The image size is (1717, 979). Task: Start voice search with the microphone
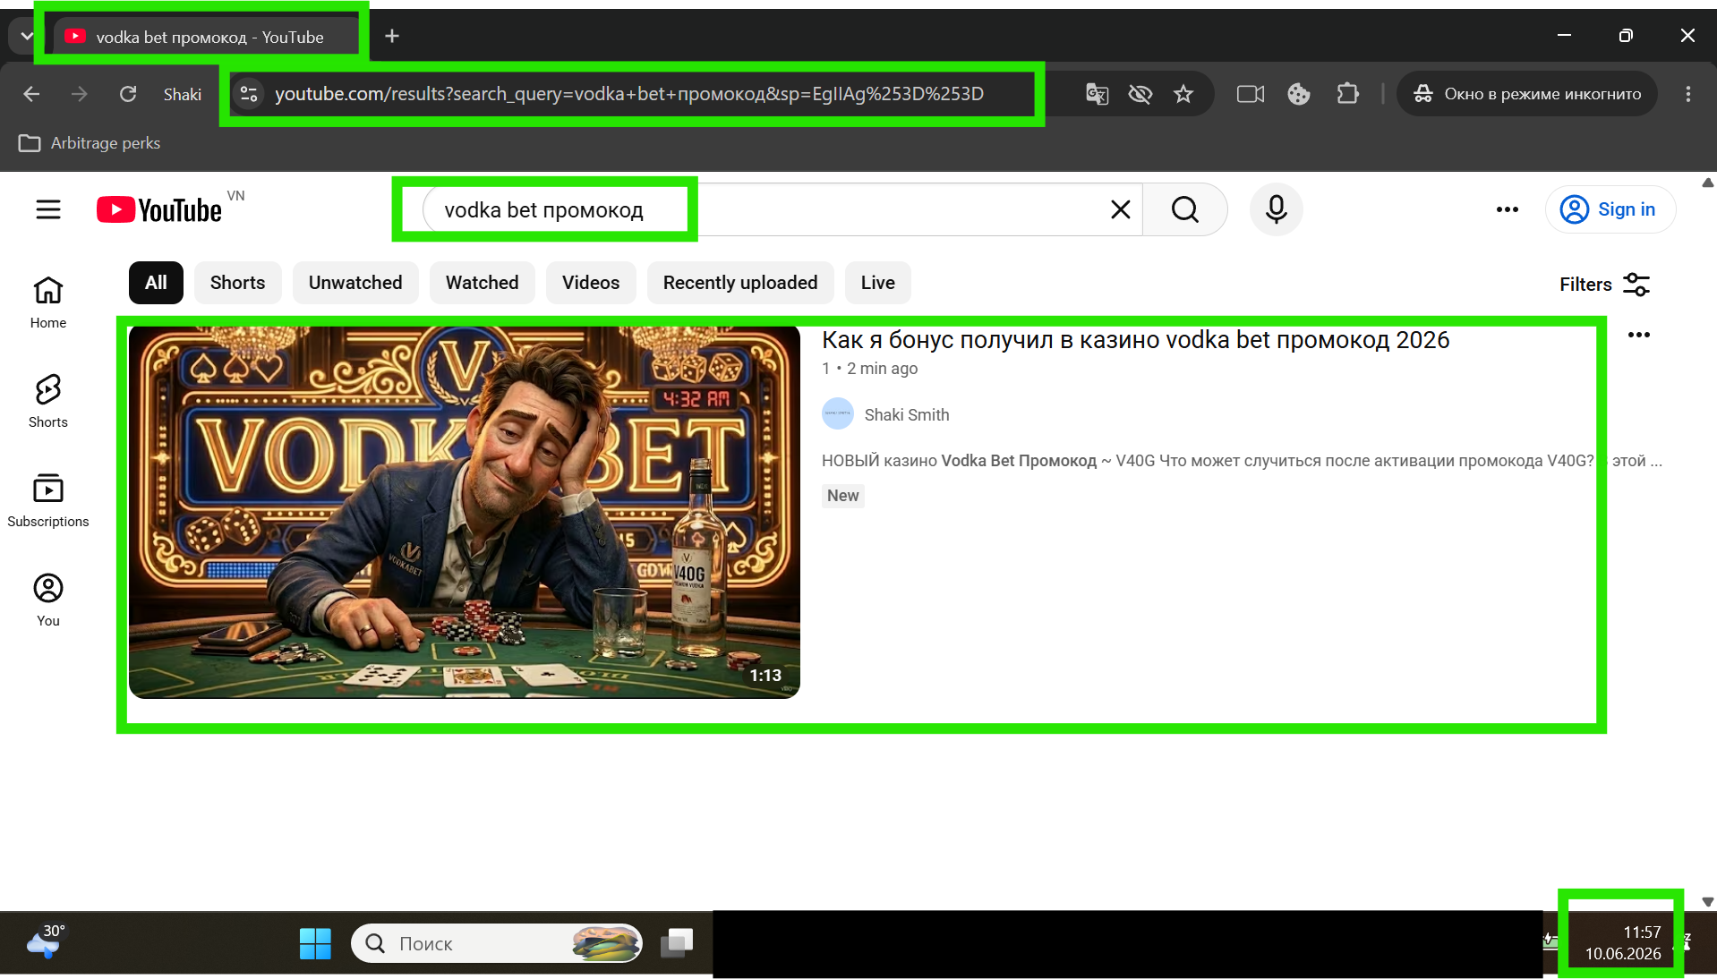[1277, 209]
